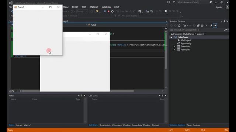
Task: Click the View Code icon in Solution Explorer
Action: point(207,26)
